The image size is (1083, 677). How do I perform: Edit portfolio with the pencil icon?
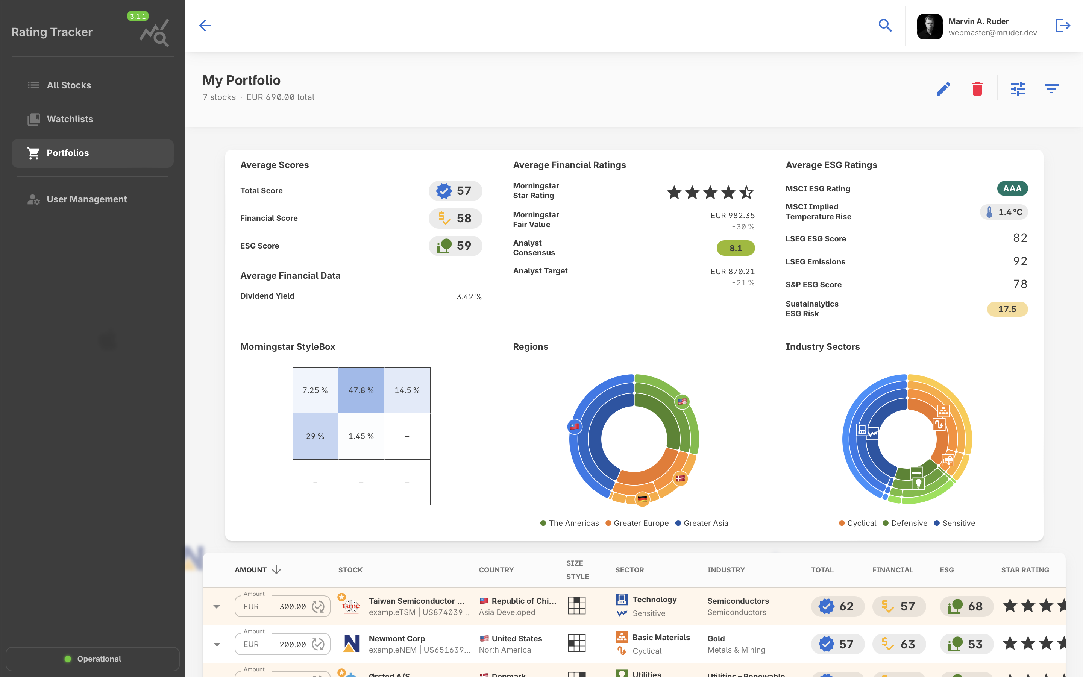[x=943, y=89]
